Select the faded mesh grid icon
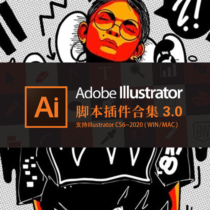 click(77, 137)
